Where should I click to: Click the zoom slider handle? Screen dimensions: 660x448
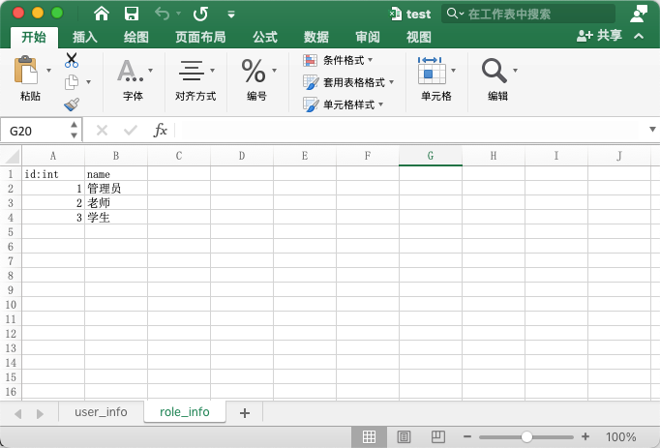526,436
